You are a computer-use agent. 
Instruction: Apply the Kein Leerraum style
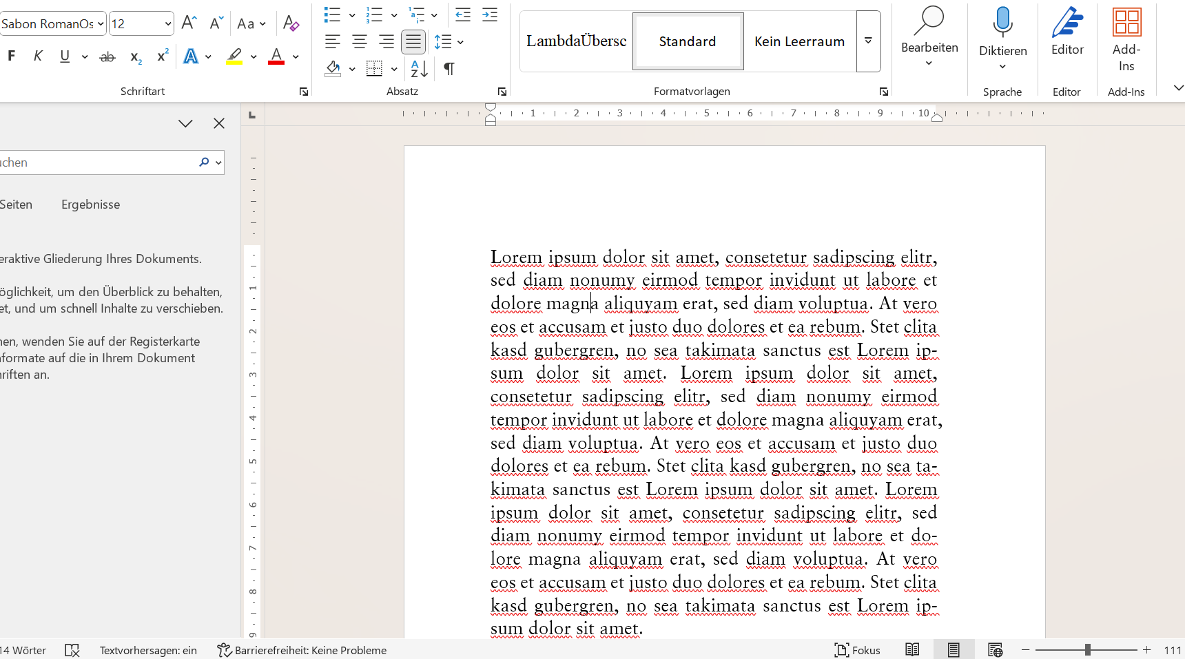799,41
